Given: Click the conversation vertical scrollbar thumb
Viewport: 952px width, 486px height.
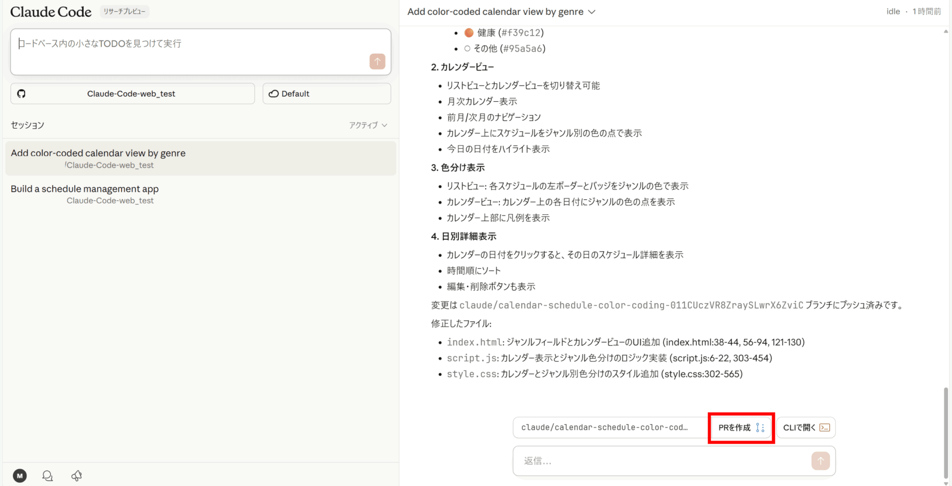Looking at the screenshot, I should (945, 432).
